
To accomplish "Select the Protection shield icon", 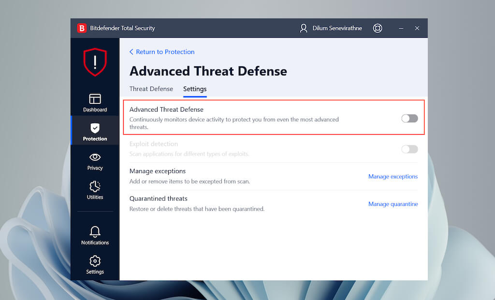I will coord(95,128).
